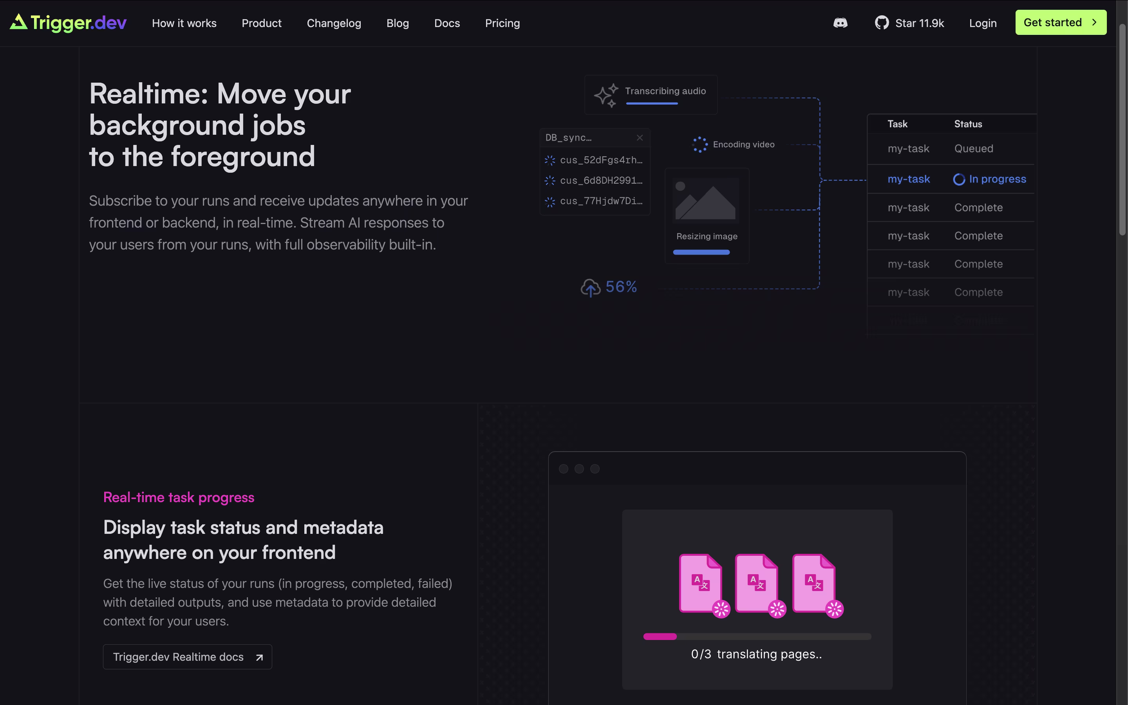Image resolution: width=1128 pixels, height=705 pixels.
Task: Open the Discord icon link
Action: tap(841, 23)
